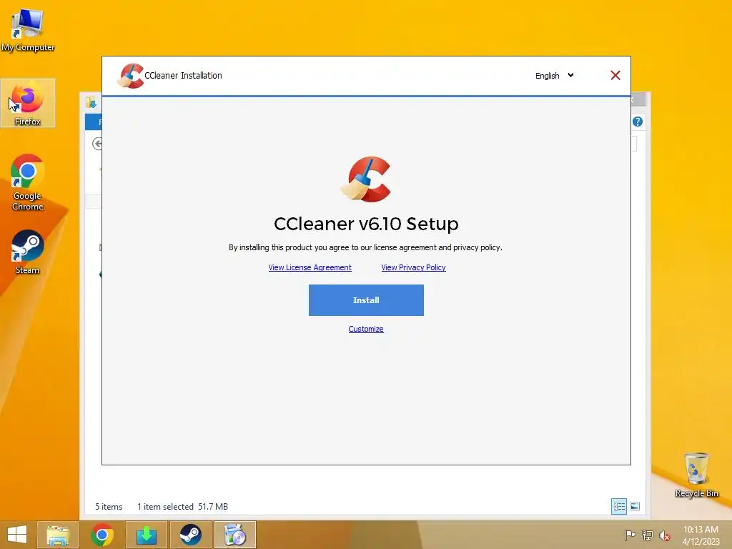This screenshot has height=549, width=732.
Task: Open Steam from the taskbar
Action: coord(190,535)
